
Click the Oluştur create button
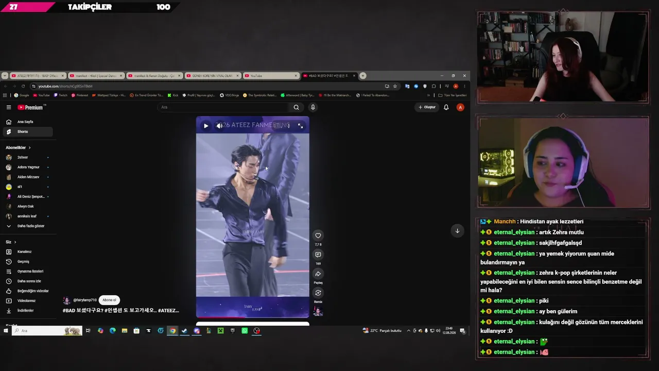click(x=427, y=107)
